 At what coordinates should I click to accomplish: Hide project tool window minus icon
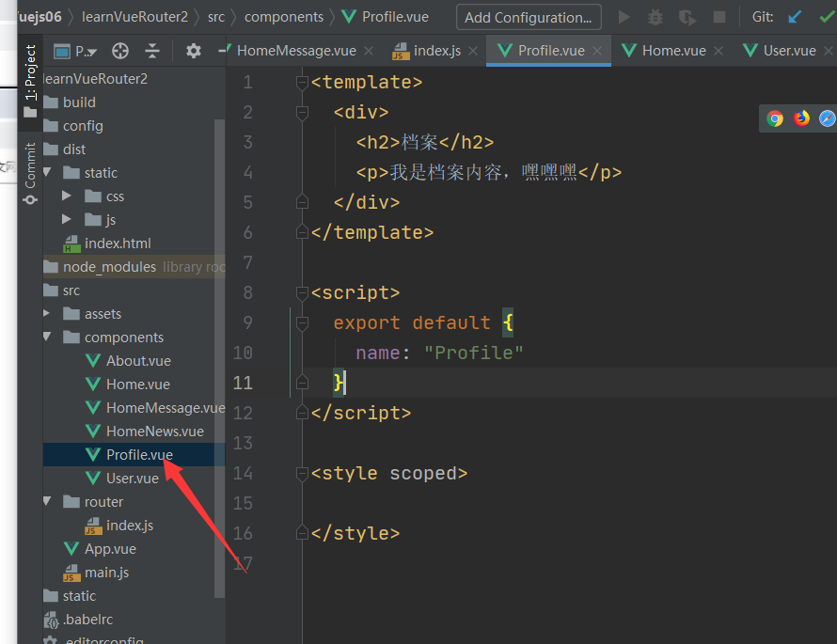(222, 51)
